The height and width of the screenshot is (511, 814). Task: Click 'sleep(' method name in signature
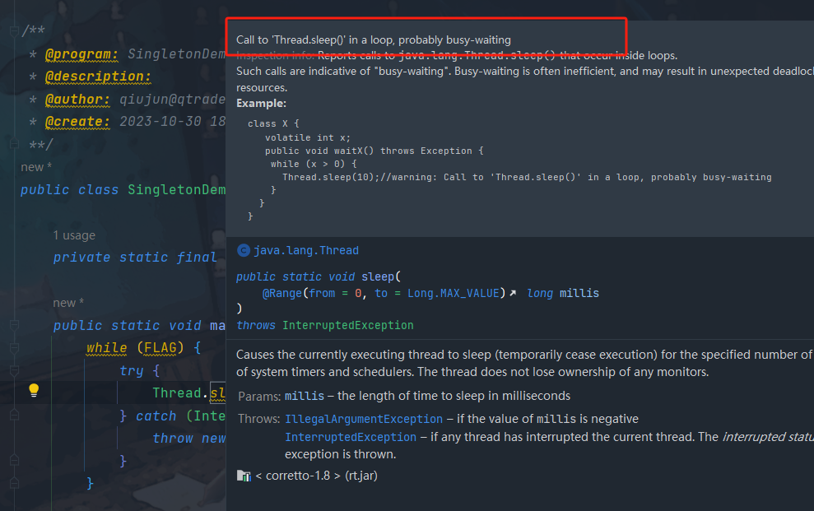pyautogui.click(x=381, y=276)
